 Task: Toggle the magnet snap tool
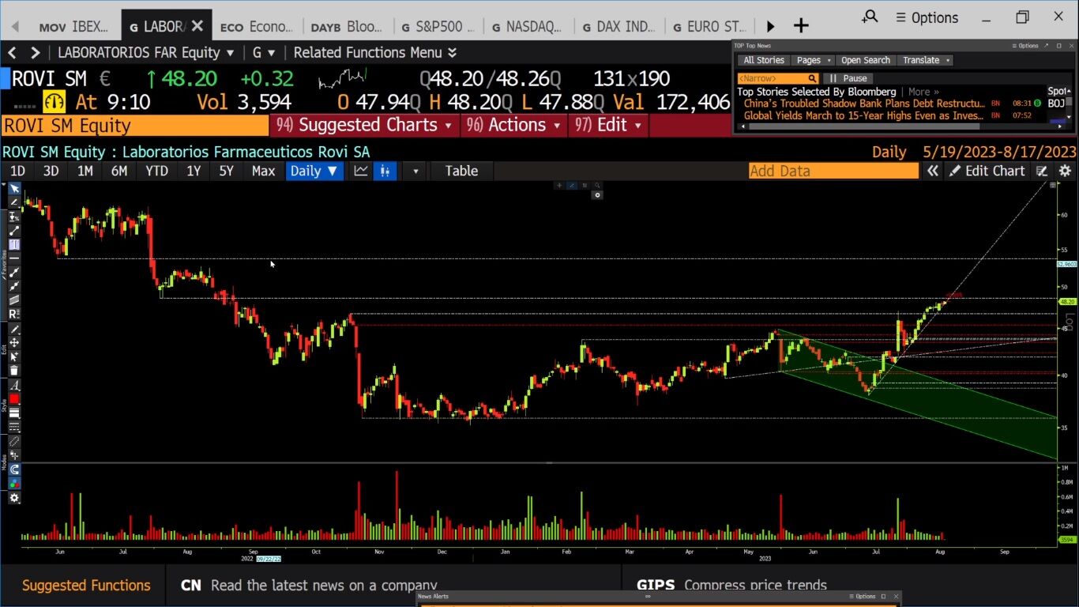pyautogui.click(x=14, y=469)
